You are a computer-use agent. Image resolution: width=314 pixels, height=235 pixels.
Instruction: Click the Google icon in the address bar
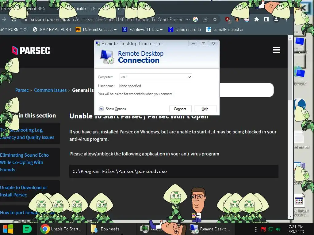pyautogui.click(x=195, y=19)
